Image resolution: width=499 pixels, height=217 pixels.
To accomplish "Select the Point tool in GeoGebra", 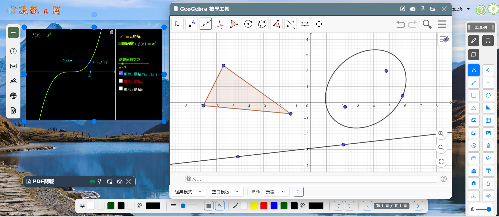I will [191, 24].
